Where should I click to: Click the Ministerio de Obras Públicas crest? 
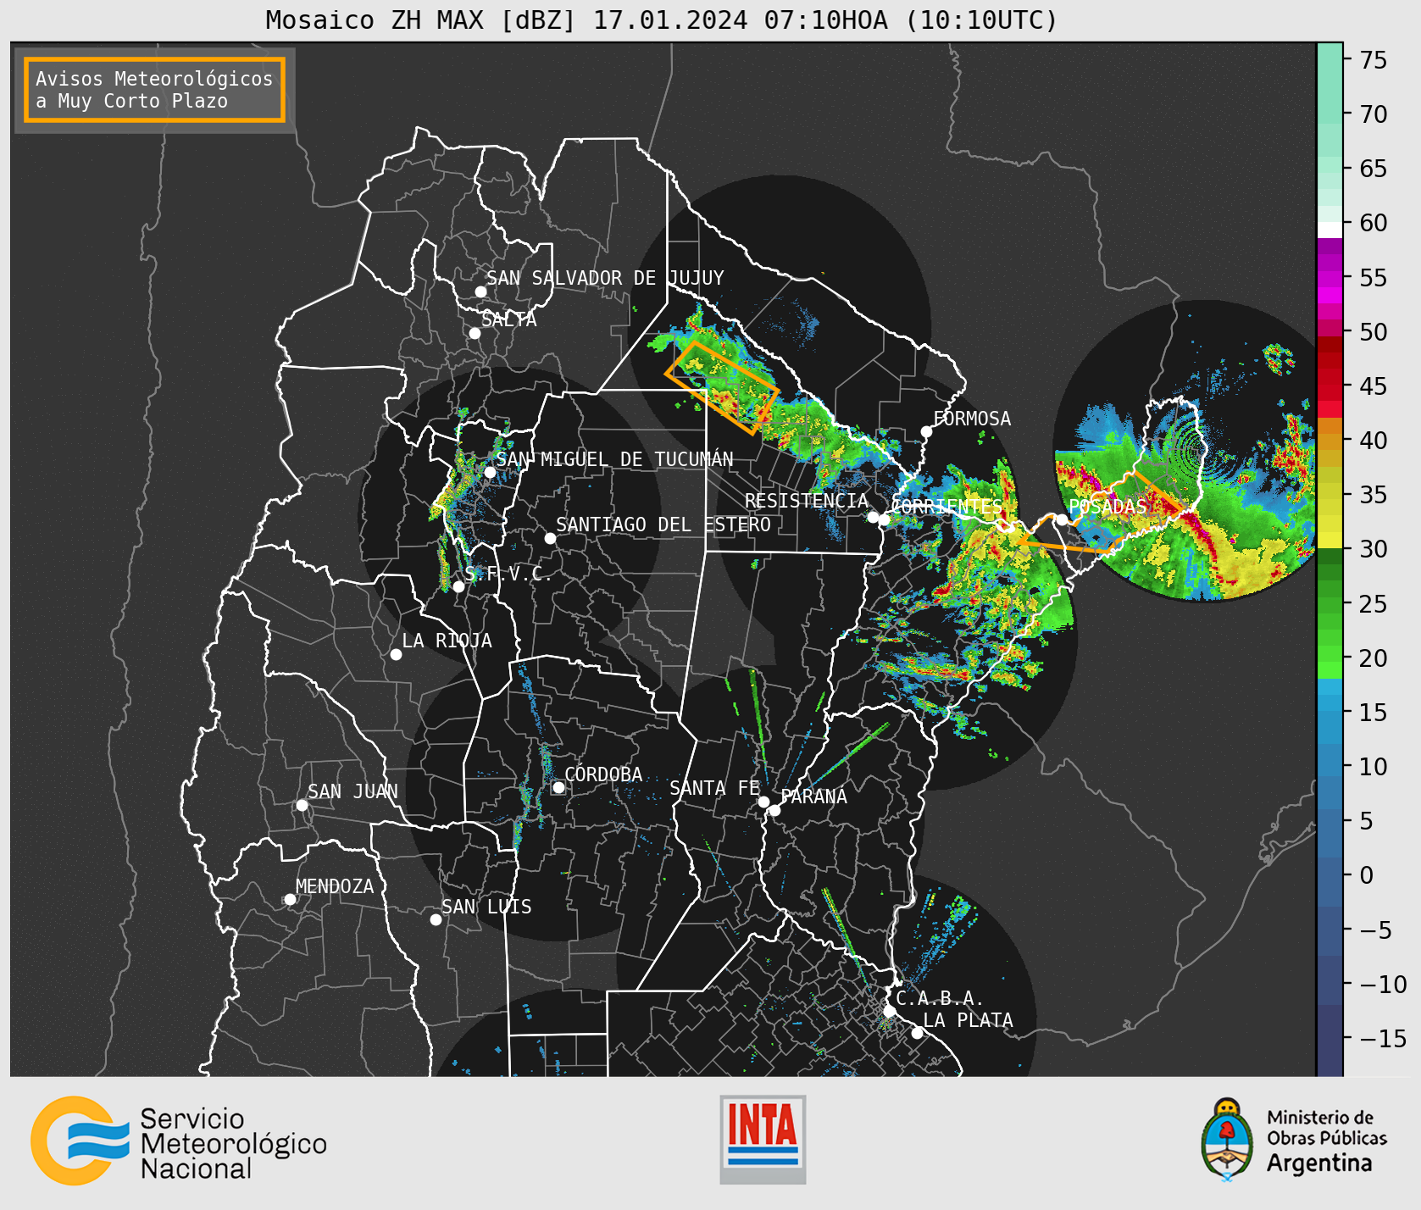1226,1139
